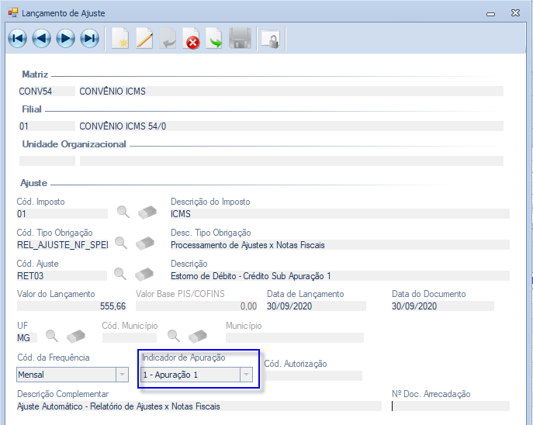Click the empty Município field
The image size is (533, 425).
point(295,338)
